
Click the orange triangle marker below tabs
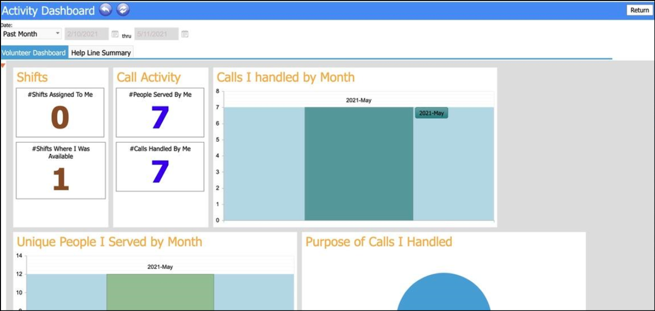tap(3, 65)
